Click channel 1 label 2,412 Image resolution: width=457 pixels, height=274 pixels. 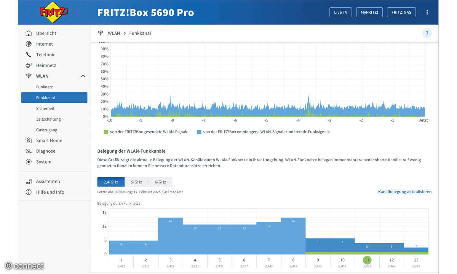click(x=121, y=266)
